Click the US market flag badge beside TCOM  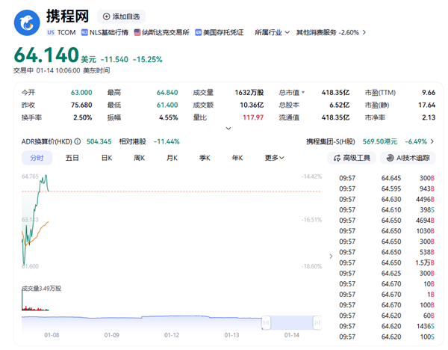pyautogui.click(x=50, y=33)
